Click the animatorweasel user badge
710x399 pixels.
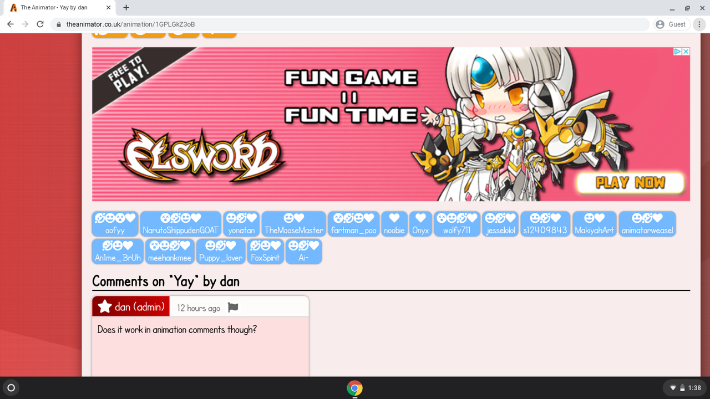[647, 224]
